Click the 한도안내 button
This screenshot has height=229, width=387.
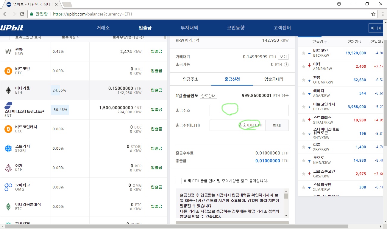click(x=208, y=96)
